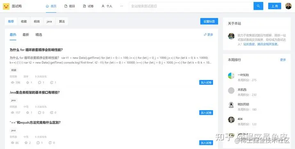Screen dimensions: 295x149
Task: Click the 上传 button
Action: (x=275, y=6)
